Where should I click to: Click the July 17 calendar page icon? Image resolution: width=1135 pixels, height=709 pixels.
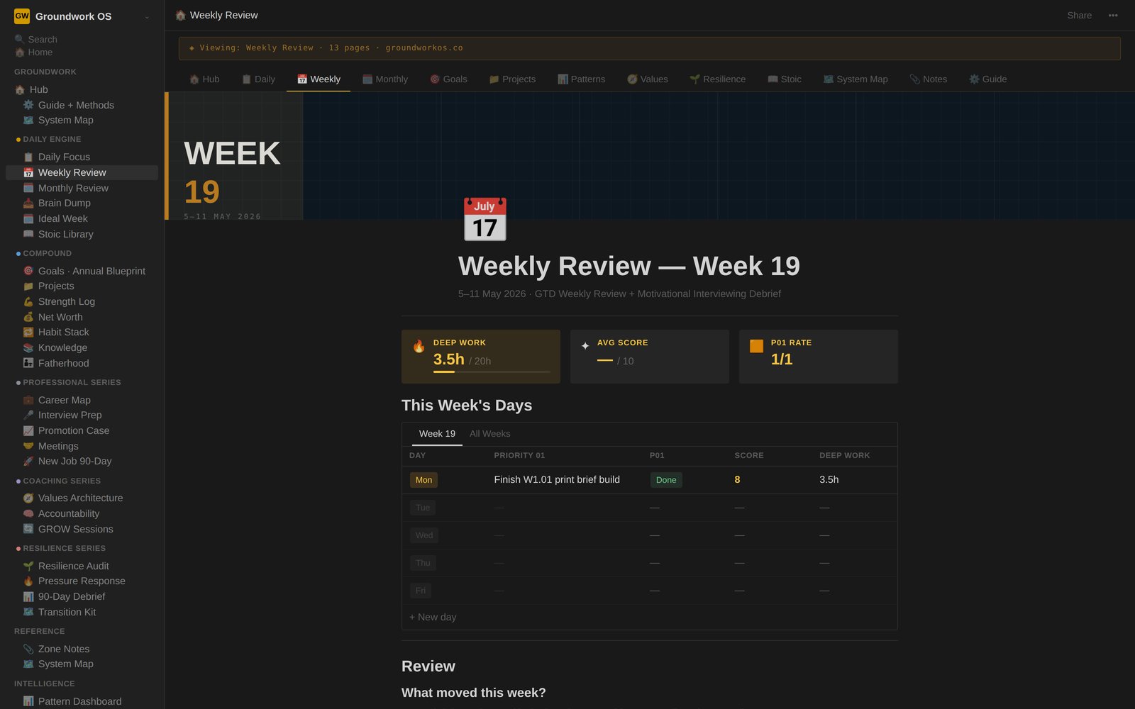(485, 219)
